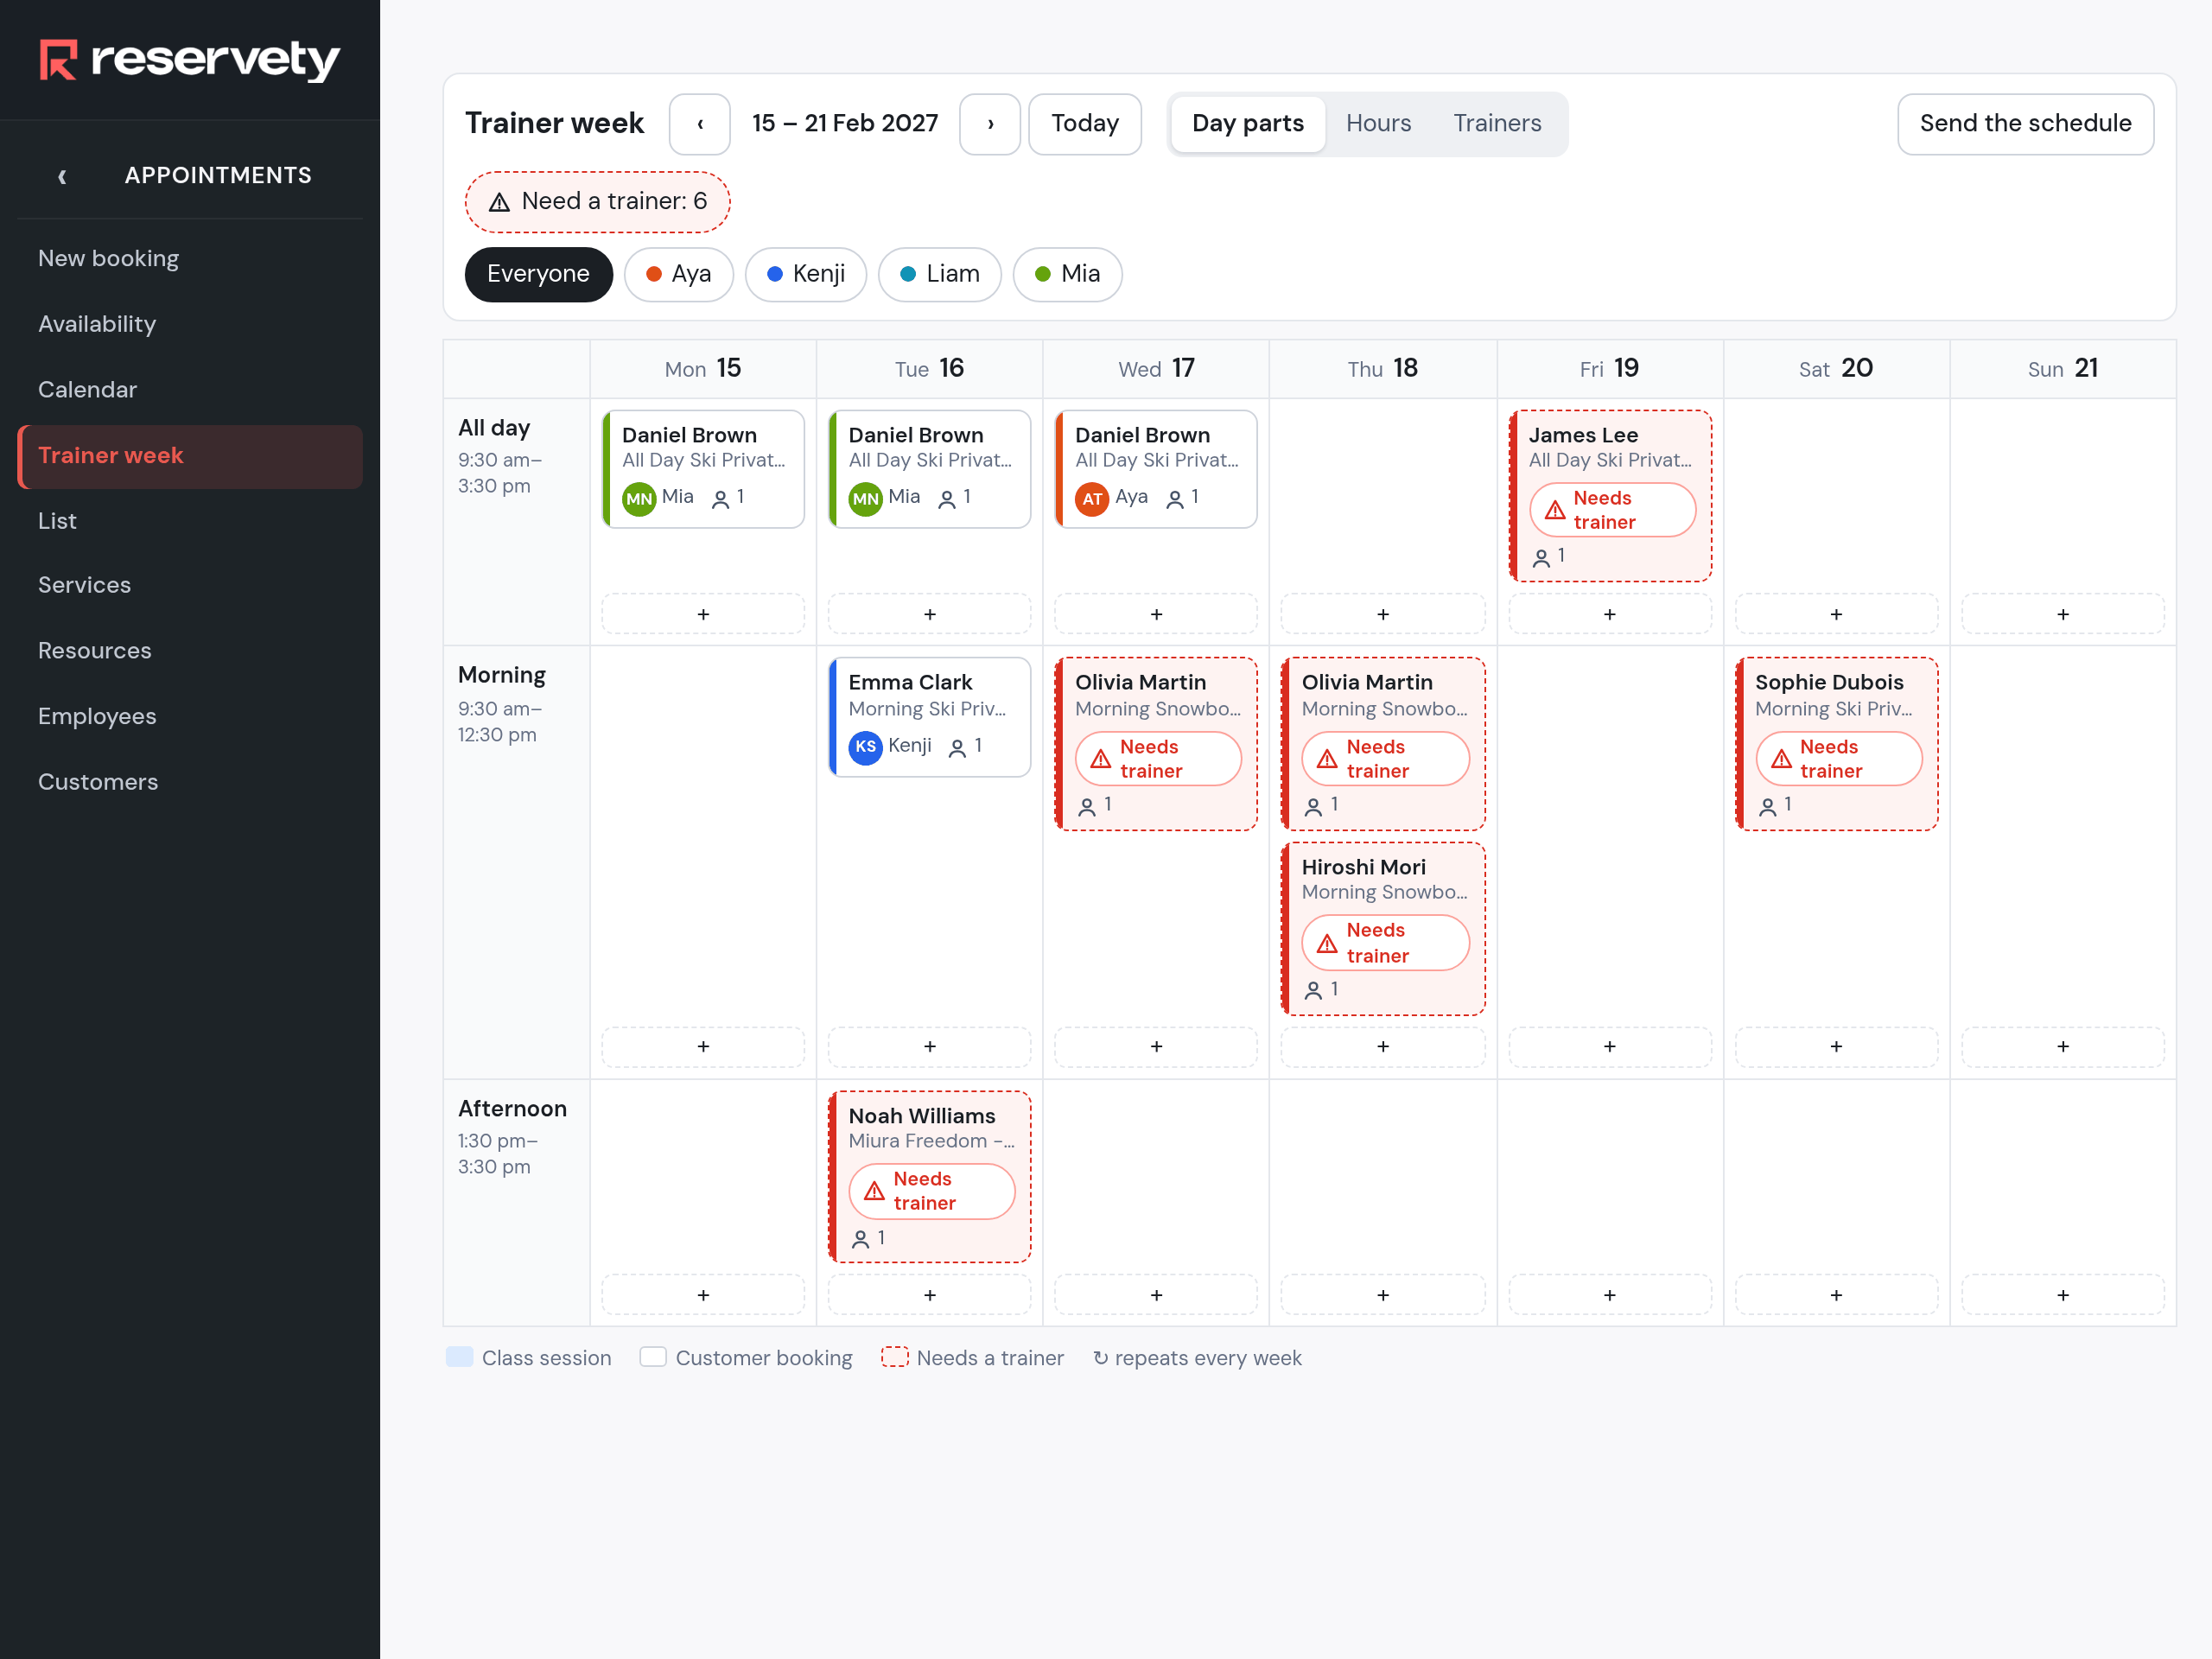
Task: Select Mia's green filter chip
Action: click(x=1067, y=274)
